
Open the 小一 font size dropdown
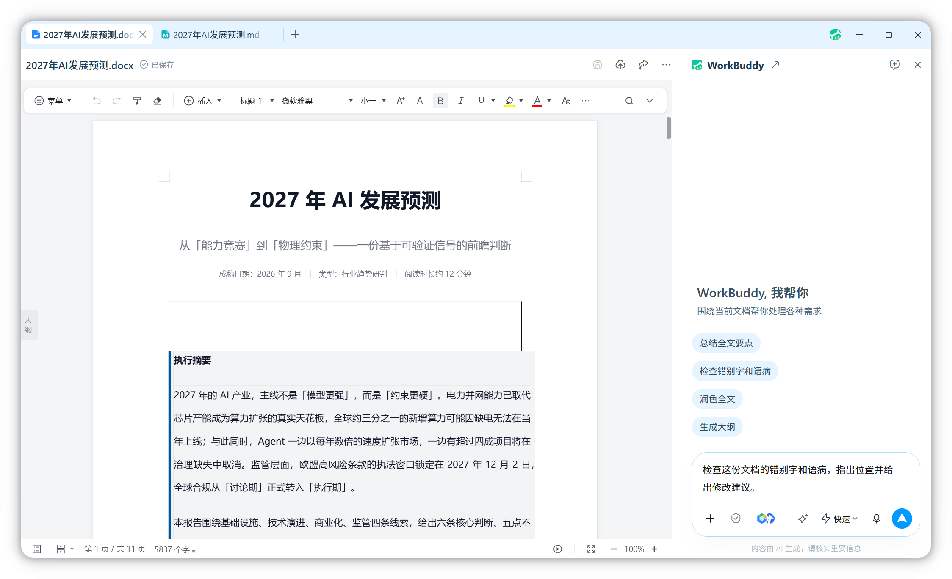point(373,101)
